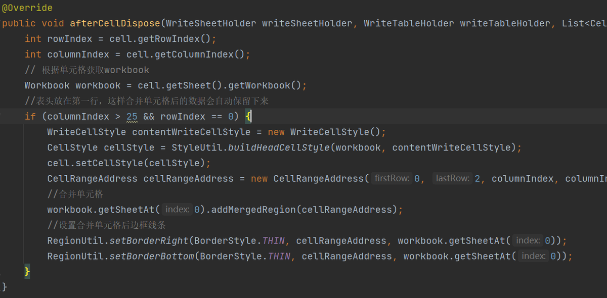Click the underlined number 25 in the if condition
Viewport: 607px width, 298px height.
coord(132,117)
